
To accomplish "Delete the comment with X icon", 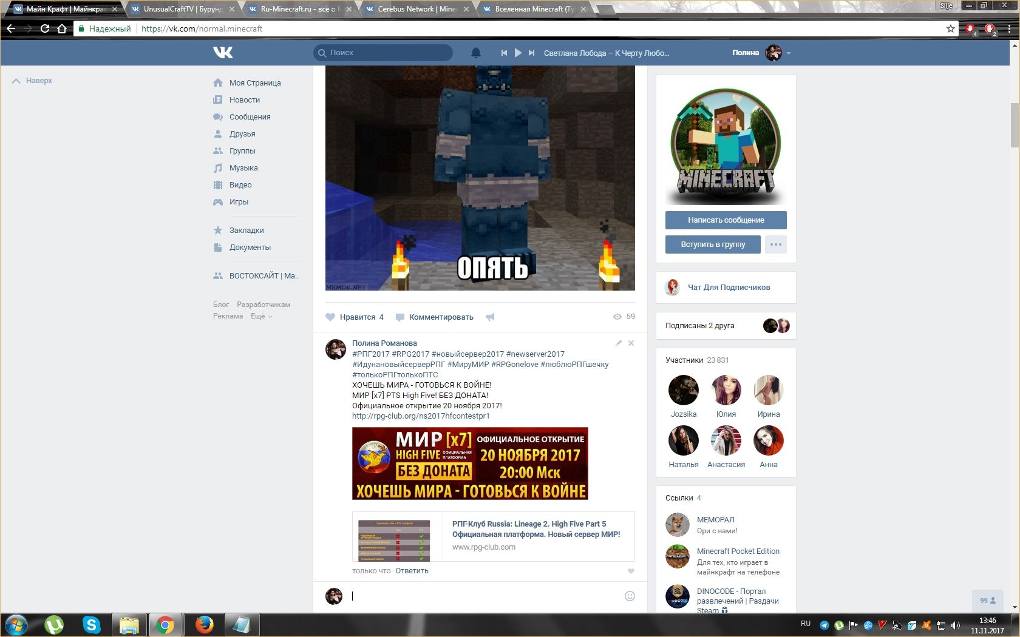I will pos(631,343).
